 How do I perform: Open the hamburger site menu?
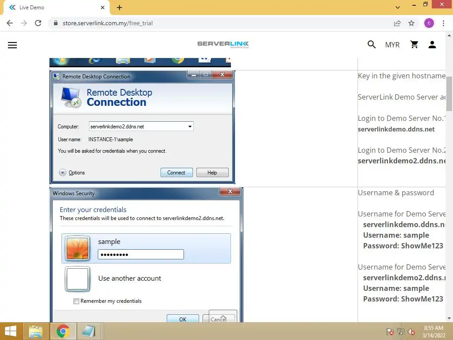pos(12,45)
